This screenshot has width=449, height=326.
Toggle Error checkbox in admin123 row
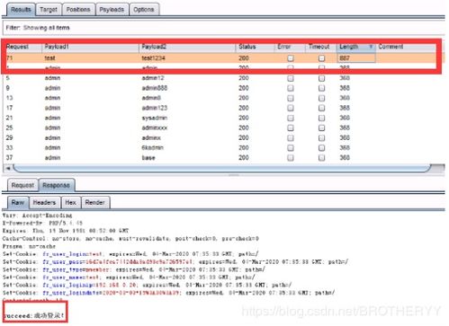291,108
